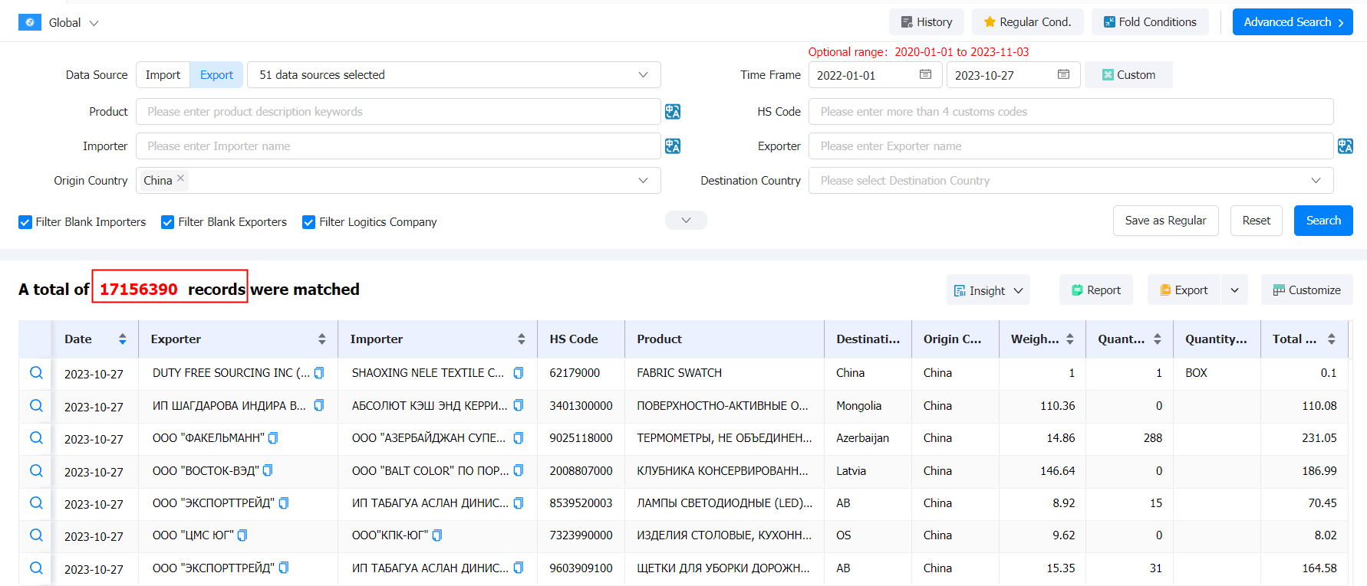
Task: Copy importer name ООО"КПК-ЮГ"
Action: click(x=437, y=535)
